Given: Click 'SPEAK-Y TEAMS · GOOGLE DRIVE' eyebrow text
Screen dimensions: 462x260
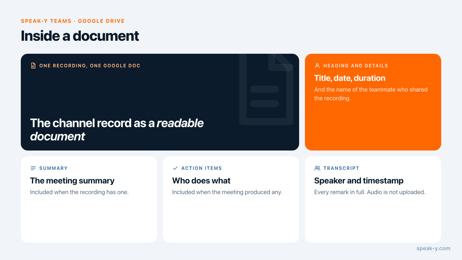Looking at the screenshot, I should click(x=73, y=21).
